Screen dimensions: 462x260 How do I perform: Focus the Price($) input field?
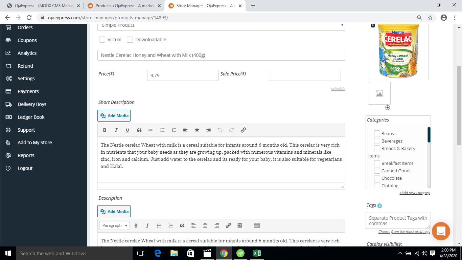tap(183, 75)
